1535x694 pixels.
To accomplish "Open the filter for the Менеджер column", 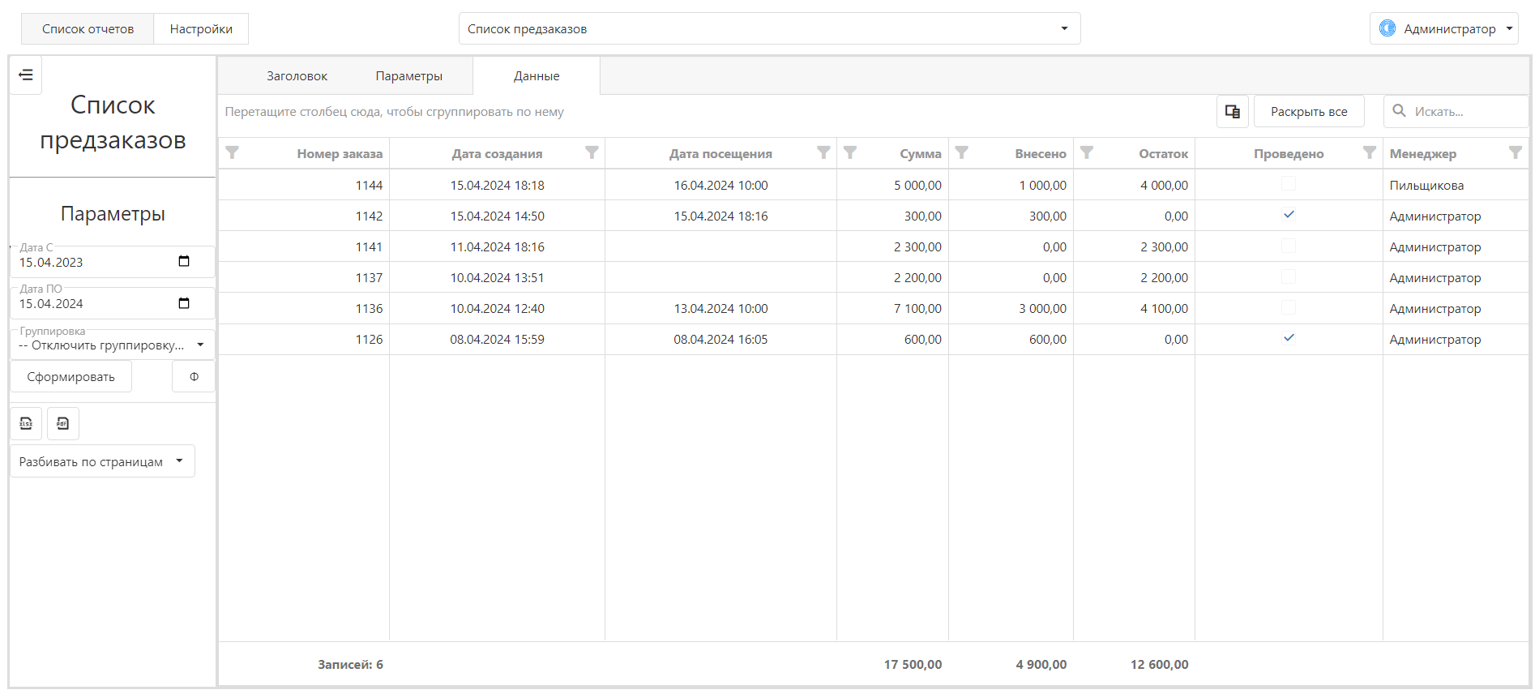I will tap(1516, 152).
